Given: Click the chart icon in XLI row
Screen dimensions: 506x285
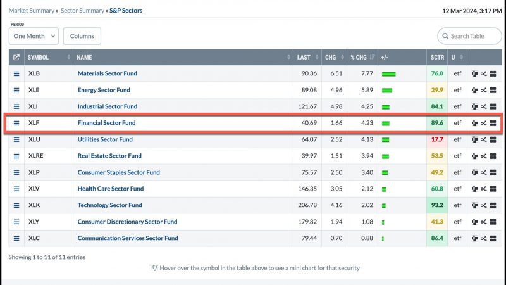Looking at the screenshot, I should pyautogui.click(x=475, y=106).
